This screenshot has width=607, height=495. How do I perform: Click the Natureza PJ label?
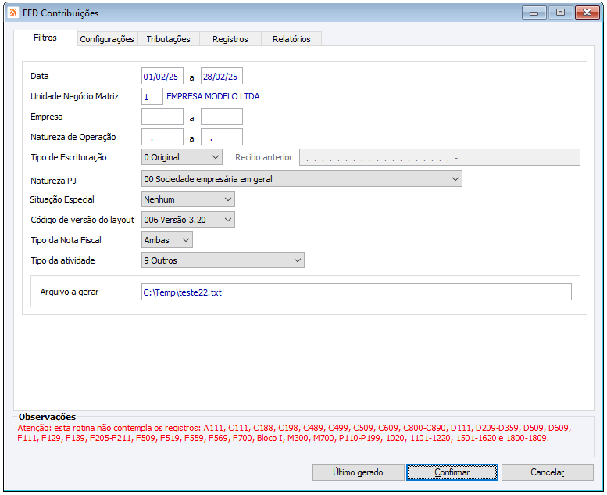coord(53,181)
